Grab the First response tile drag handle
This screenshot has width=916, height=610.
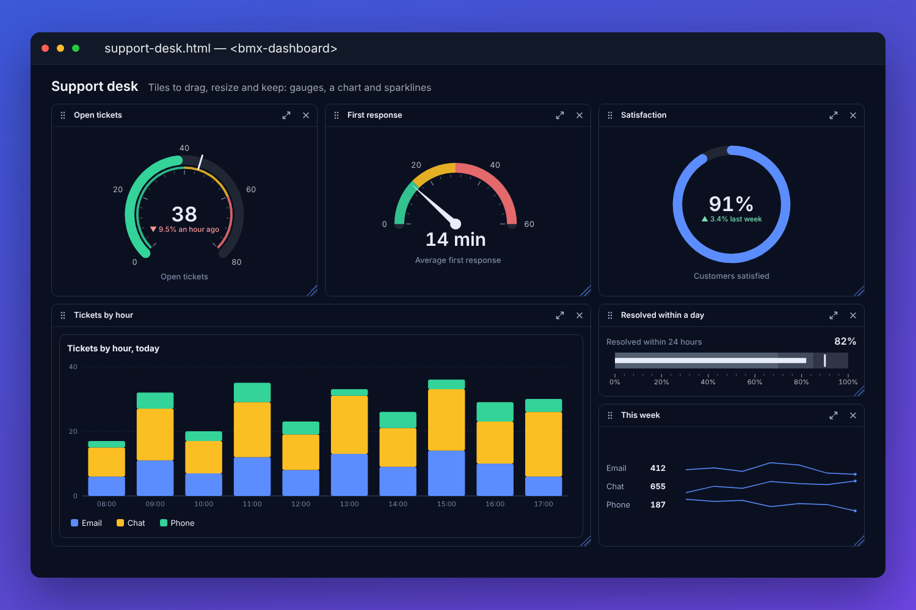click(x=336, y=115)
